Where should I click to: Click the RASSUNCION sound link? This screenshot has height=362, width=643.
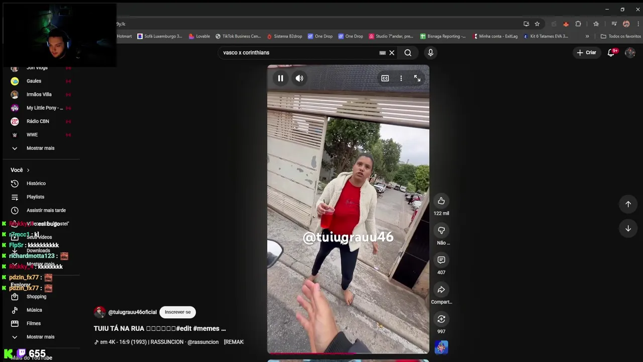point(169,342)
